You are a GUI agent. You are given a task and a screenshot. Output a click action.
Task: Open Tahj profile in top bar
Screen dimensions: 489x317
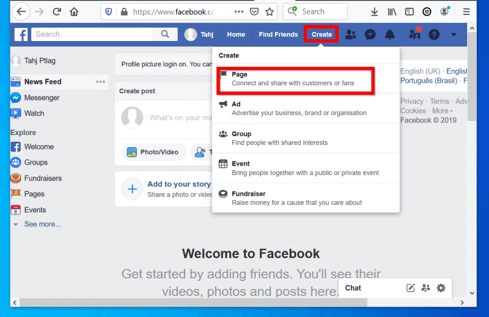(x=199, y=34)
